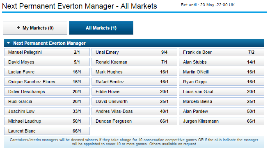This screenshot has width=270, height=151.
Task: Click Ronald Koeman 7/1 selection
Action: pos(134,62)
